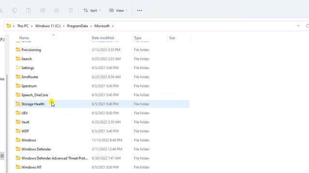Navigate to Windows 11 (C:) breadcrumb
Image resolution: width=309 pixels, height=173 pixels.
point(48,26)
